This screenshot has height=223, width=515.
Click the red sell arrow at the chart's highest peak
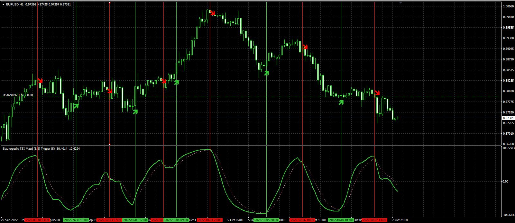[212, 13]
